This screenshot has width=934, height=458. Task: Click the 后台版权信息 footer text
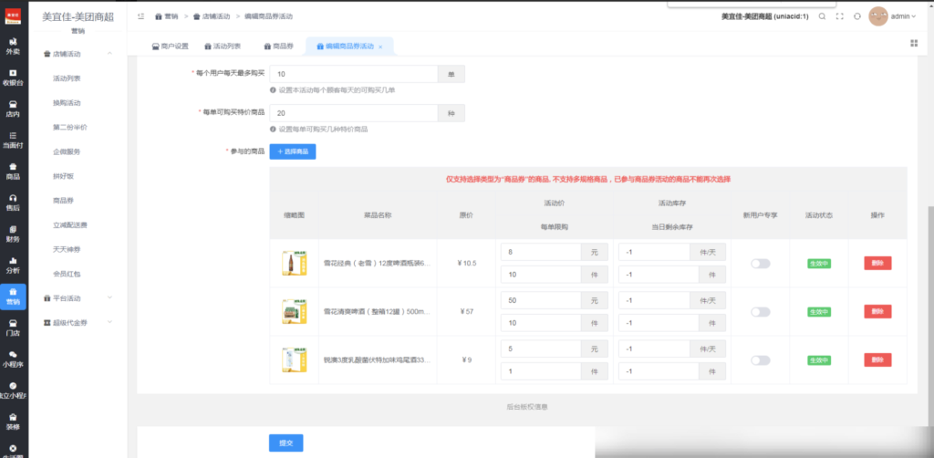point(526,407)
